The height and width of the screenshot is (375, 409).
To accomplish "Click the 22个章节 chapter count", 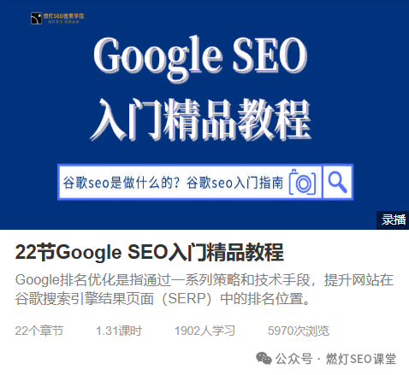I will (39, 331).
